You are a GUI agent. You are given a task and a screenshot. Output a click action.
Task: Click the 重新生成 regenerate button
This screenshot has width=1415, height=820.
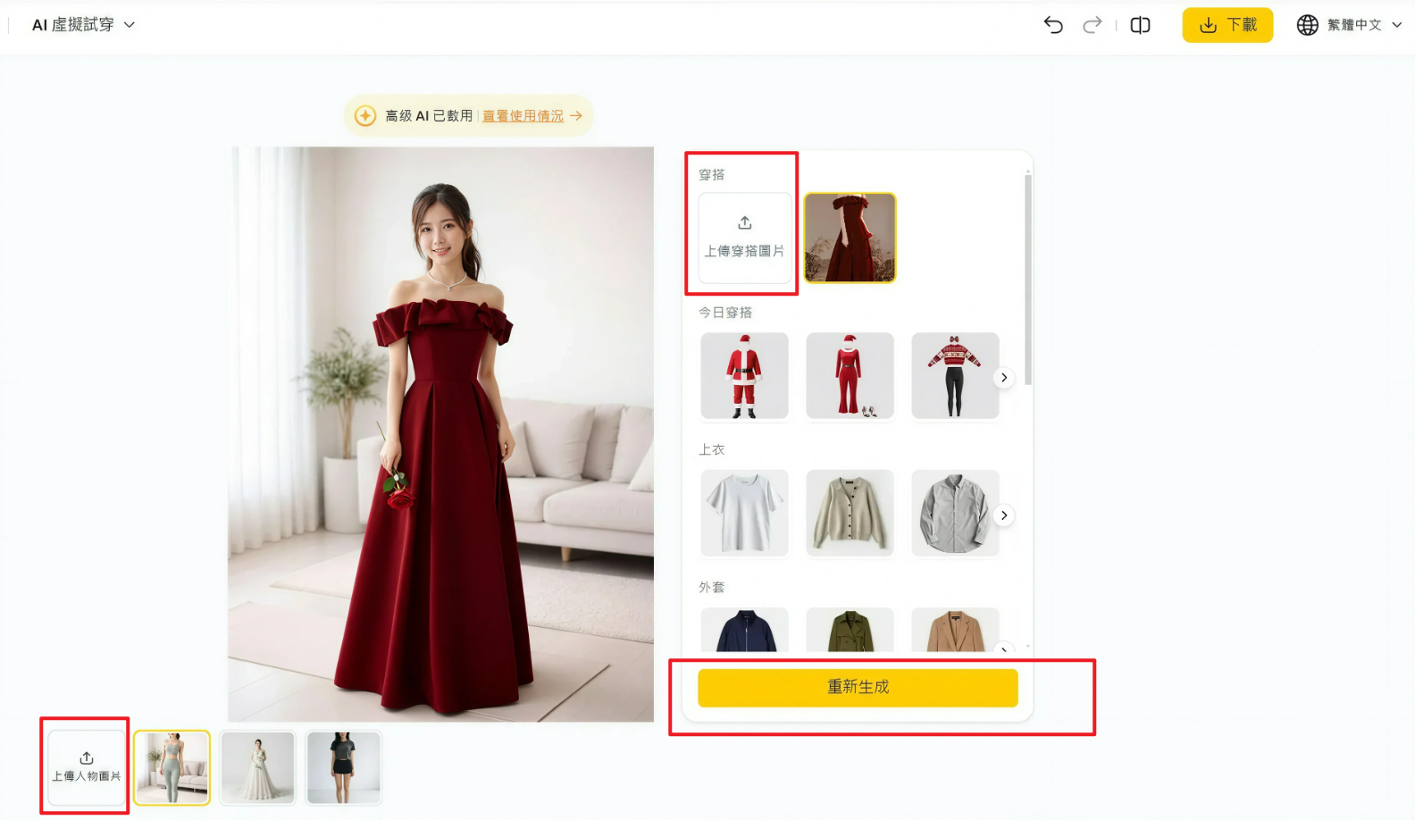(858, 688)
